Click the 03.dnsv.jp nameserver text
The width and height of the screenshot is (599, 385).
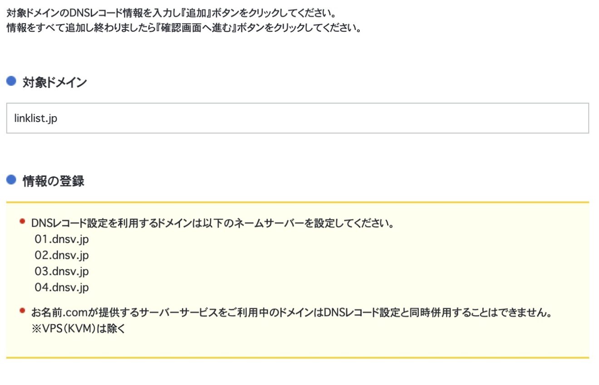click(x=63, y=271)
